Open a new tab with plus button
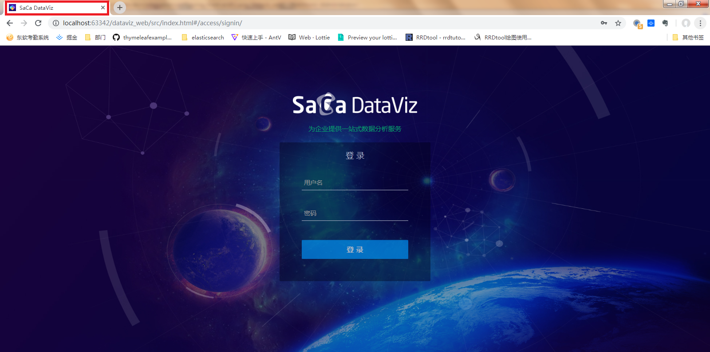The image size is (710, 352). [x=120, y=8]
